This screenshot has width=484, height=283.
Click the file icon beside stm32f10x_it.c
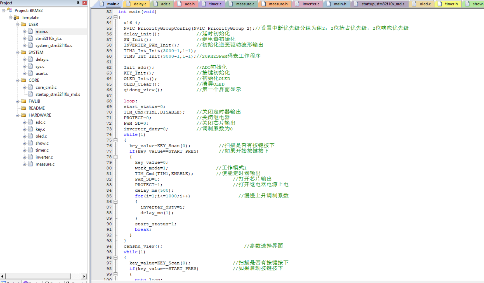30,38
